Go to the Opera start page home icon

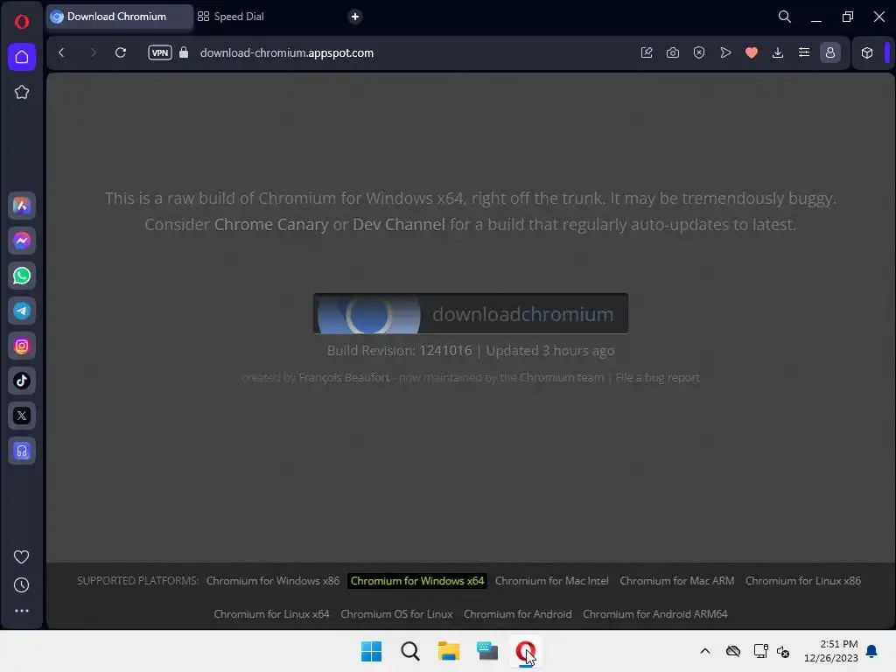coord(22,57)
